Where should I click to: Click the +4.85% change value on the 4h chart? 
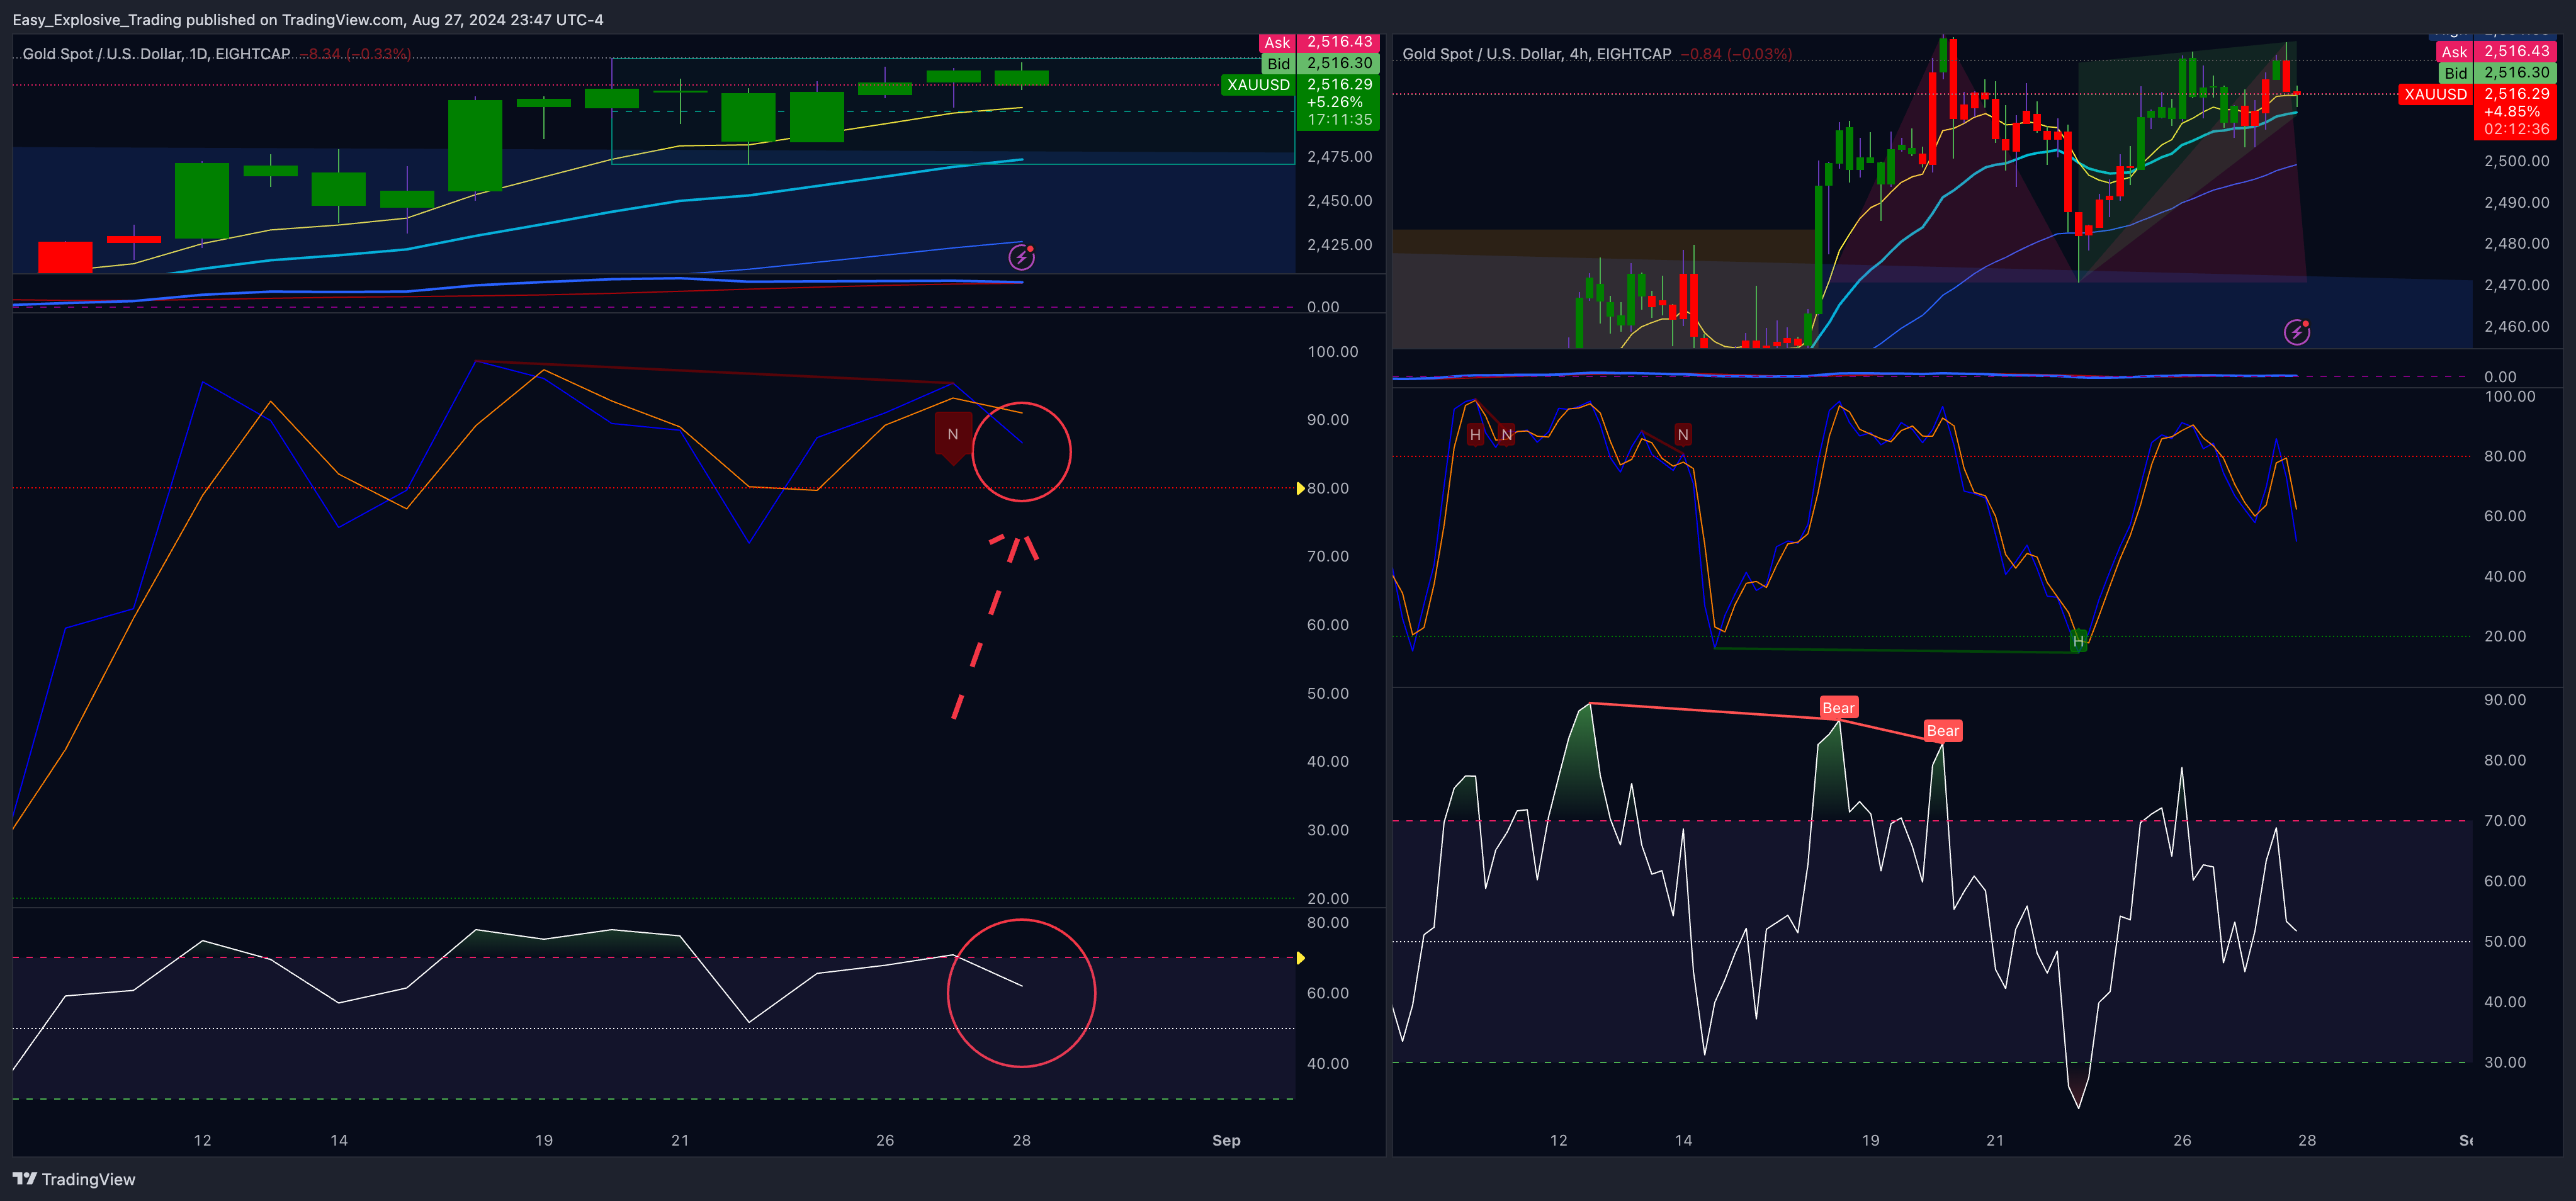coord(2511,112)
